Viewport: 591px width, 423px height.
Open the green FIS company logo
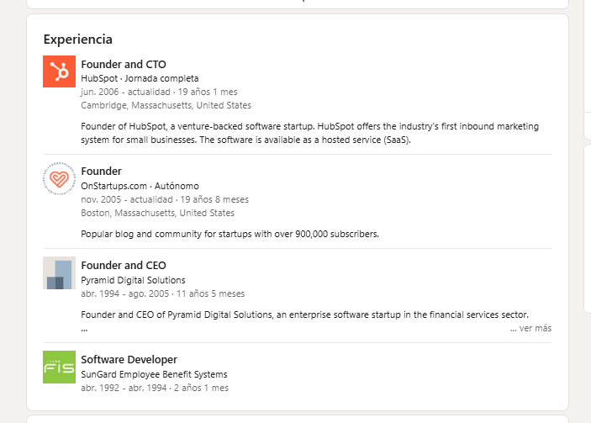click(59, 367)
